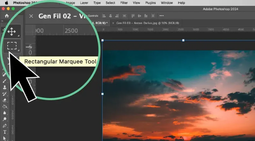
Task: Open the Select menu
Action: (110, 3)
